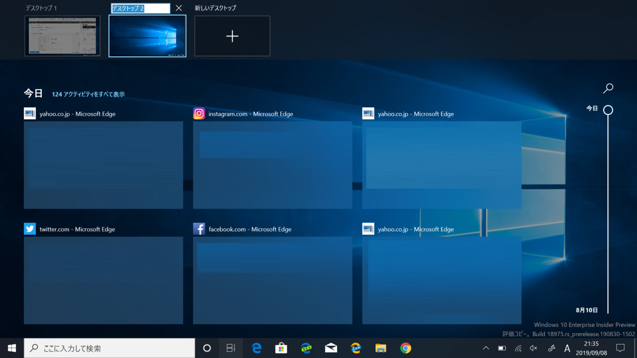
Task: Open the facebook.com activity thumbnail
Action: (x=273, y=280)
